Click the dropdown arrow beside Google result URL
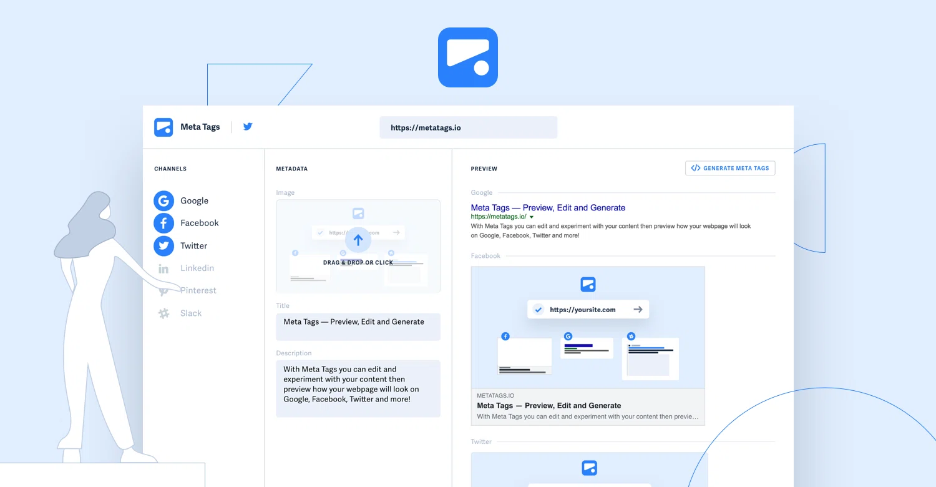 coord(532,217)
